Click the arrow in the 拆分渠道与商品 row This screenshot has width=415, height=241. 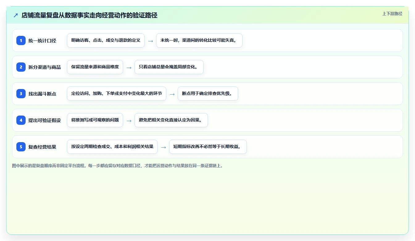[x=129, y=67]
